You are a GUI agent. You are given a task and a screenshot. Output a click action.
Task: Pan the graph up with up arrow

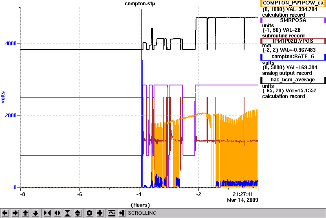(26, 213)
